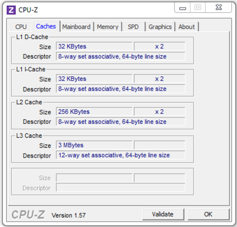Screen dimensions: 237x227
Task: Click the grayed-out maximize button
Action: click(198, 8)
